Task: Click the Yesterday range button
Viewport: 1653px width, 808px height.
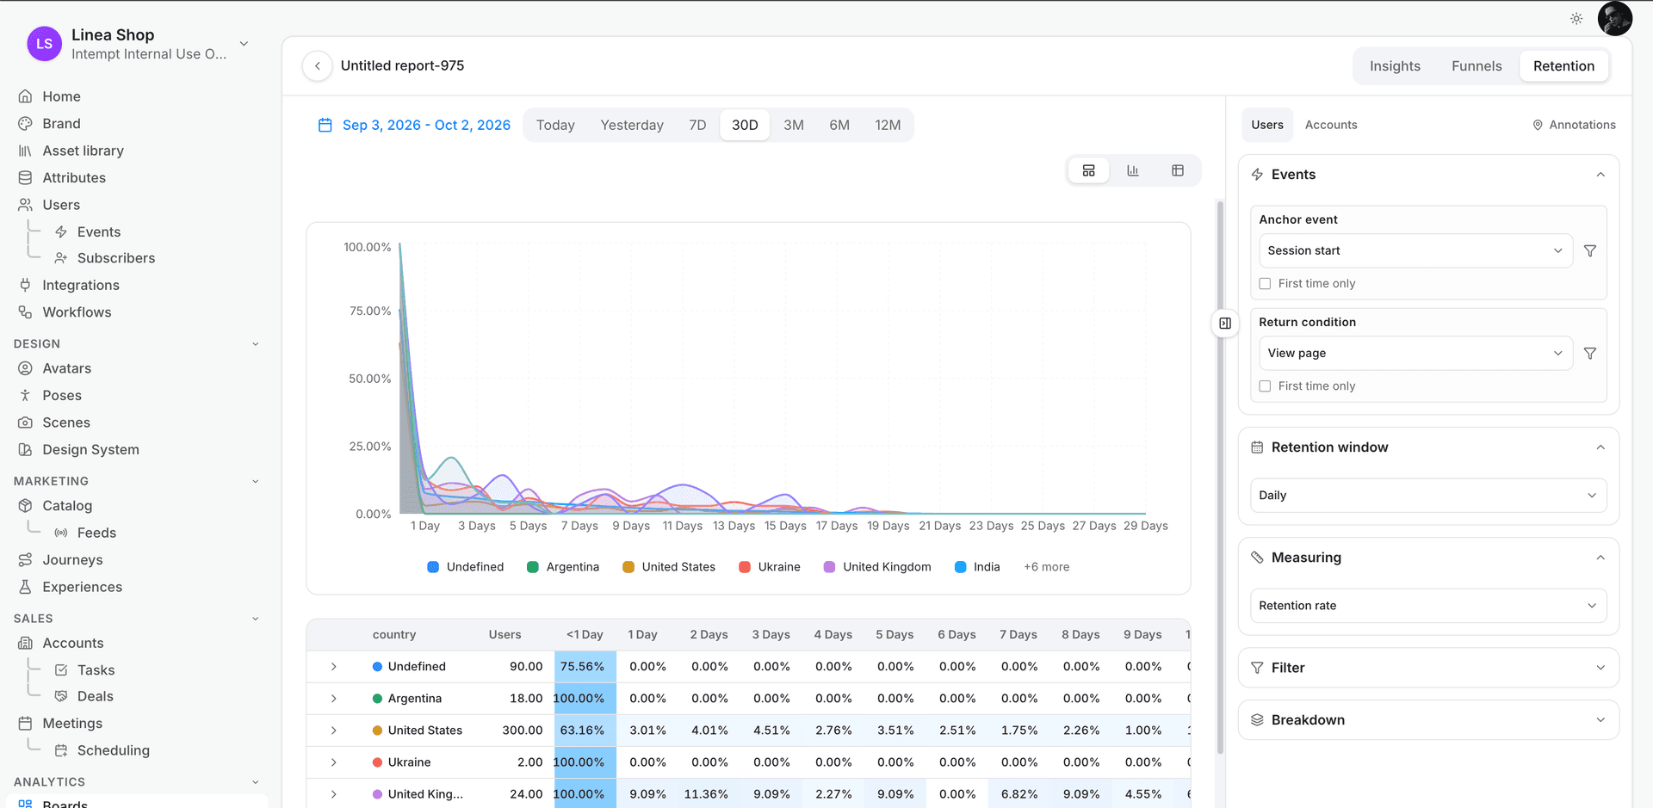Action: [632, 125]
